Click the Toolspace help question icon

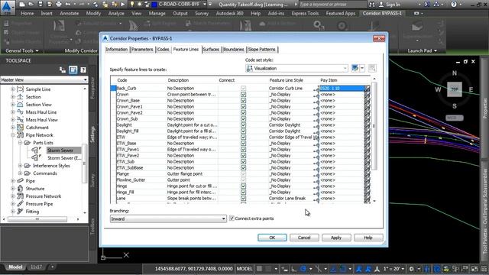click(x=83, y=70)
